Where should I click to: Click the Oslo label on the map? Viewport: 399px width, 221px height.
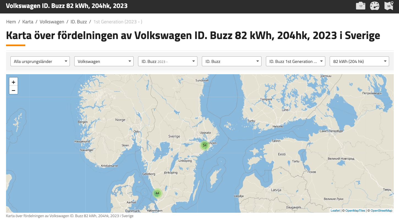(136, 132)
